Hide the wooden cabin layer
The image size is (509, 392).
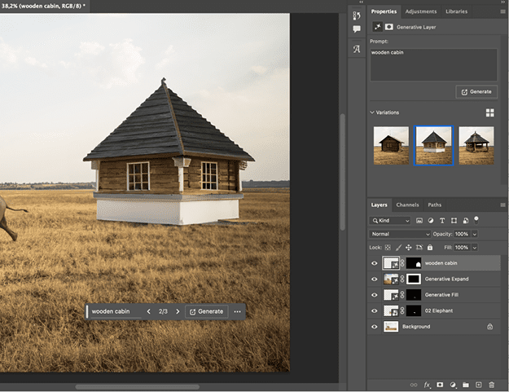[375, 263]
